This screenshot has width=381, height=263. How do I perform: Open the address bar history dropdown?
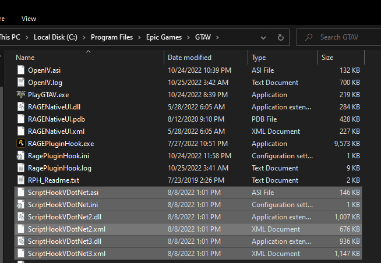point(264,37)
